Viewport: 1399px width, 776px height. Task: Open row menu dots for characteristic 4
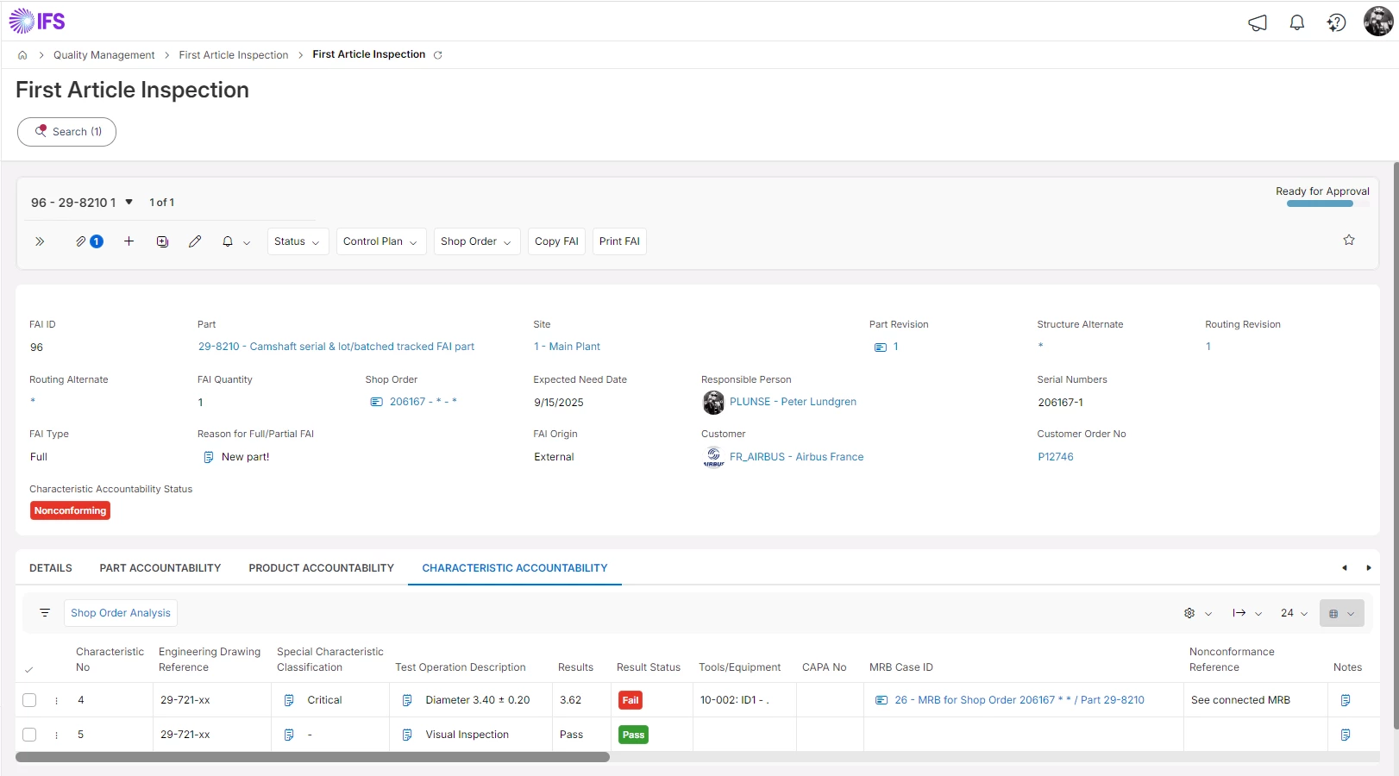[57, 701]
